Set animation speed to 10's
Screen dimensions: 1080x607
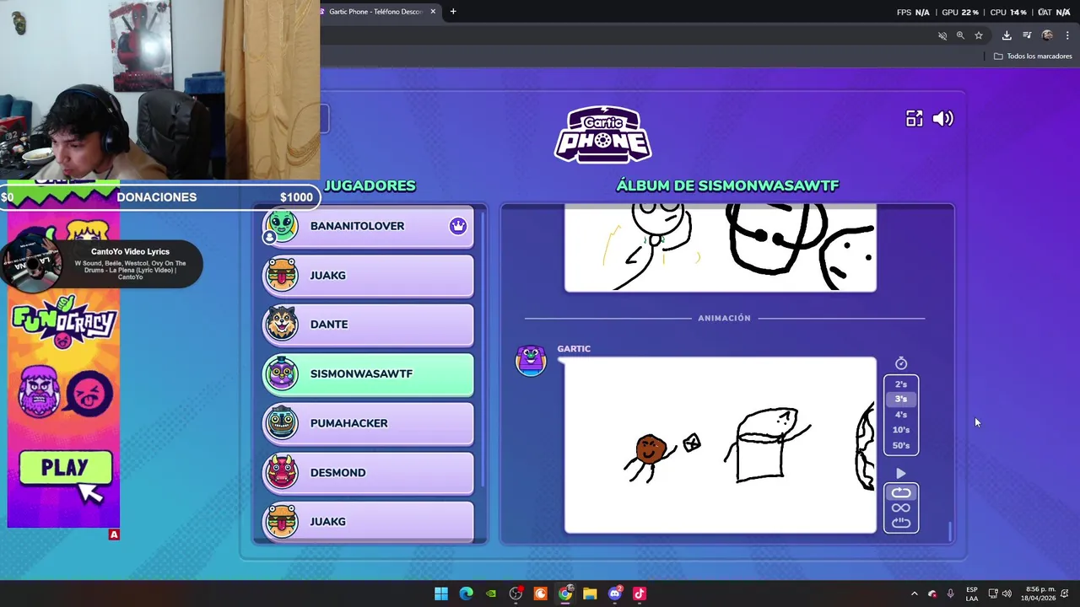point(901,430)
